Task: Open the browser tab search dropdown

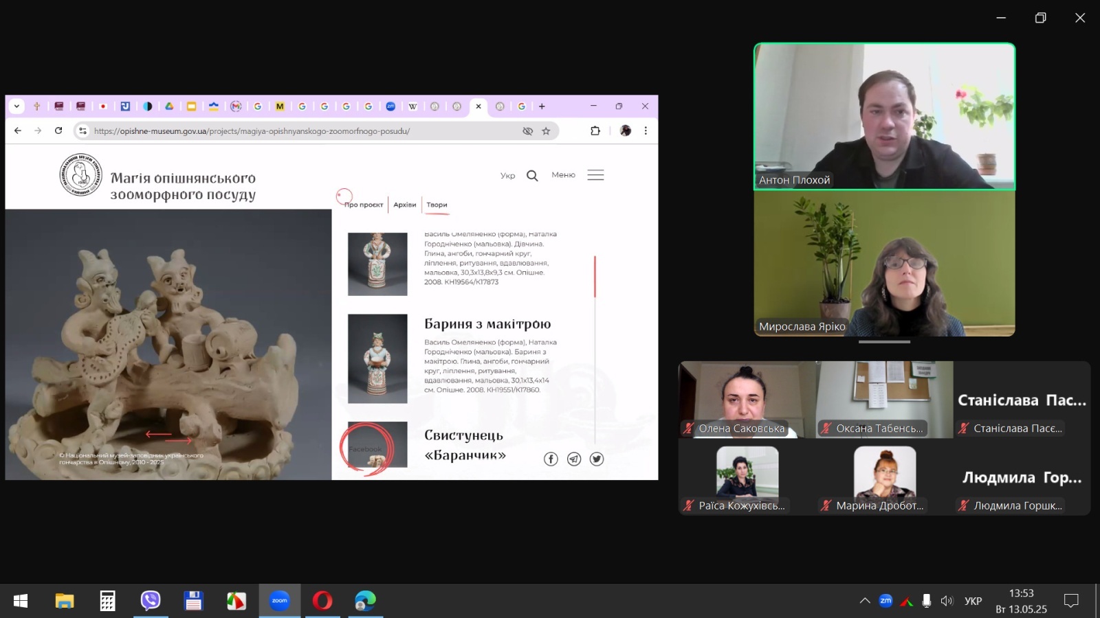Action: pos(16,106)
